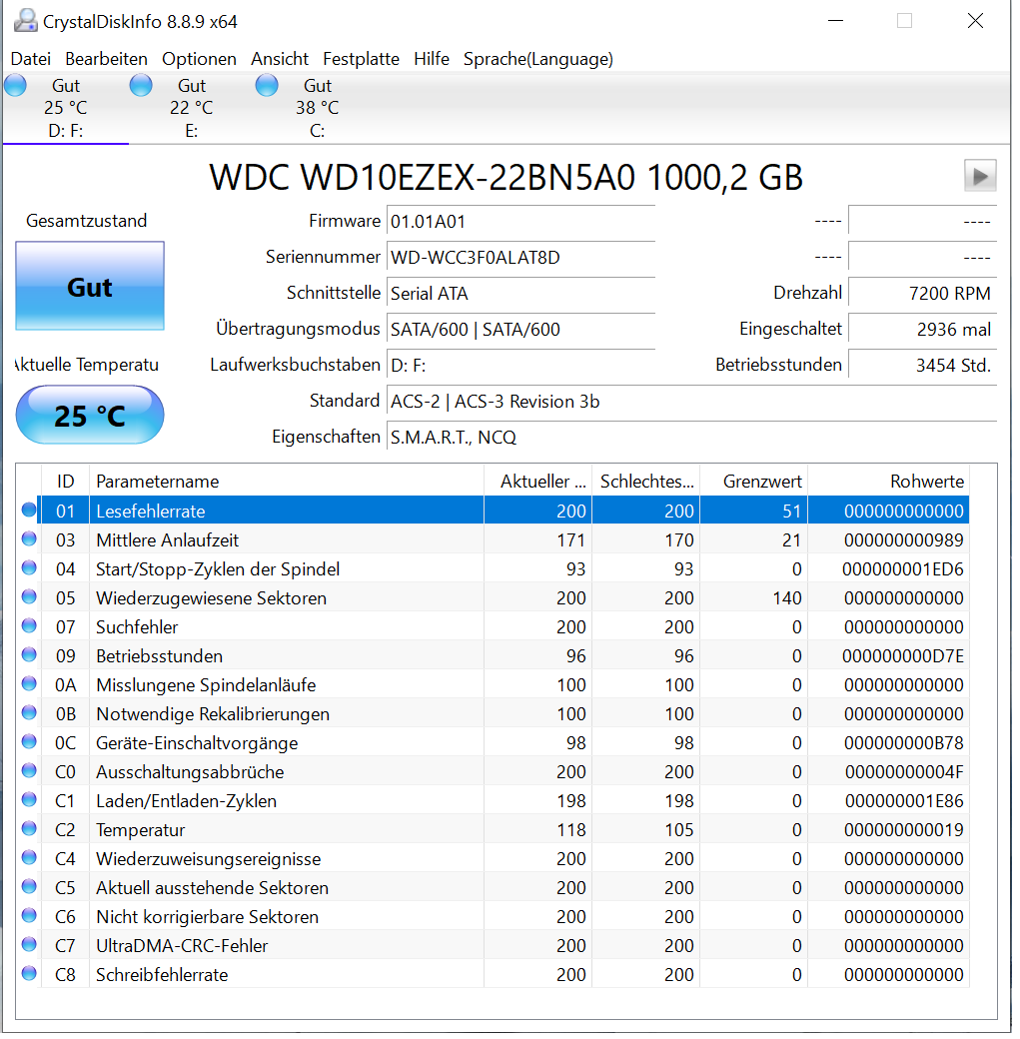Viewport: 1020px width, 1039px height.
Task: Click the Betriebsstunden value 3454 Std.
Action: (922, 365)
